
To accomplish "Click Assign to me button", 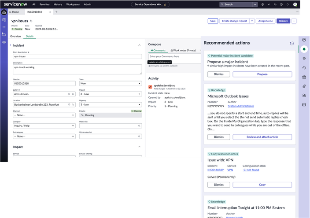I will coord(266,21).
